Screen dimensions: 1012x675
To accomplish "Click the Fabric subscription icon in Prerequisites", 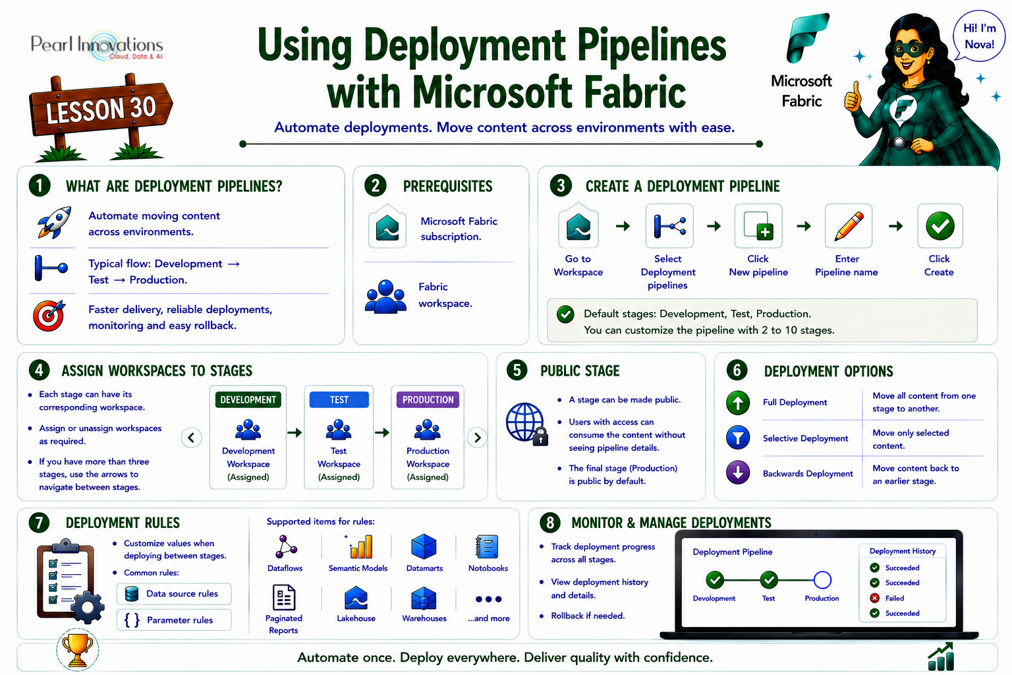I will (387, 227).
